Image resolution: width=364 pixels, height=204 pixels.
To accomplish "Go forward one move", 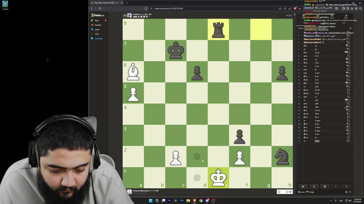I will pos(336,186).
